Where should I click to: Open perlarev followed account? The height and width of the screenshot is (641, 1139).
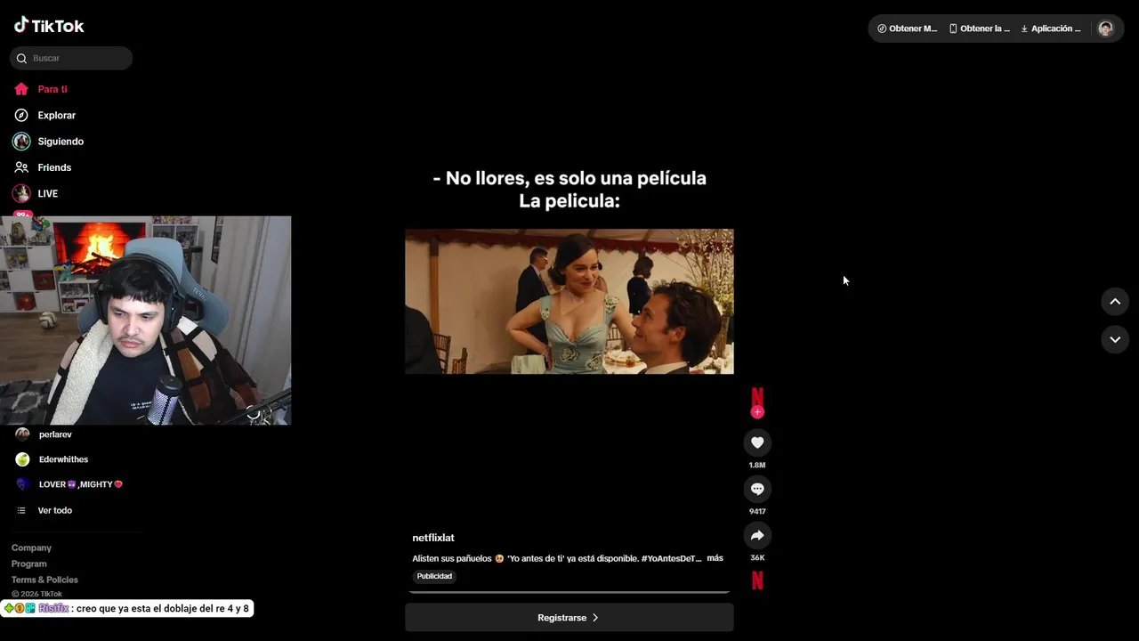pos(55,434)
